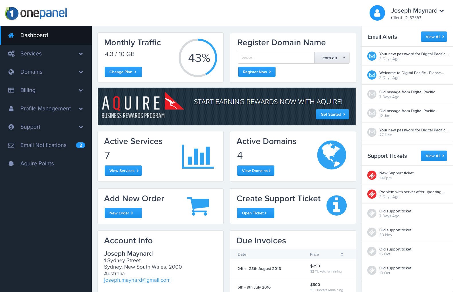This screenshot has height=292, width=453.
Task: Expand the Billing submenu chevron
Action: pos(81,90)
